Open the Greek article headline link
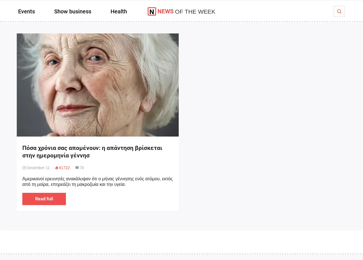 pyautogui.click(x=92, y=152)
